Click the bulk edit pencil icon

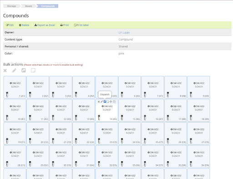click(14, 71)
